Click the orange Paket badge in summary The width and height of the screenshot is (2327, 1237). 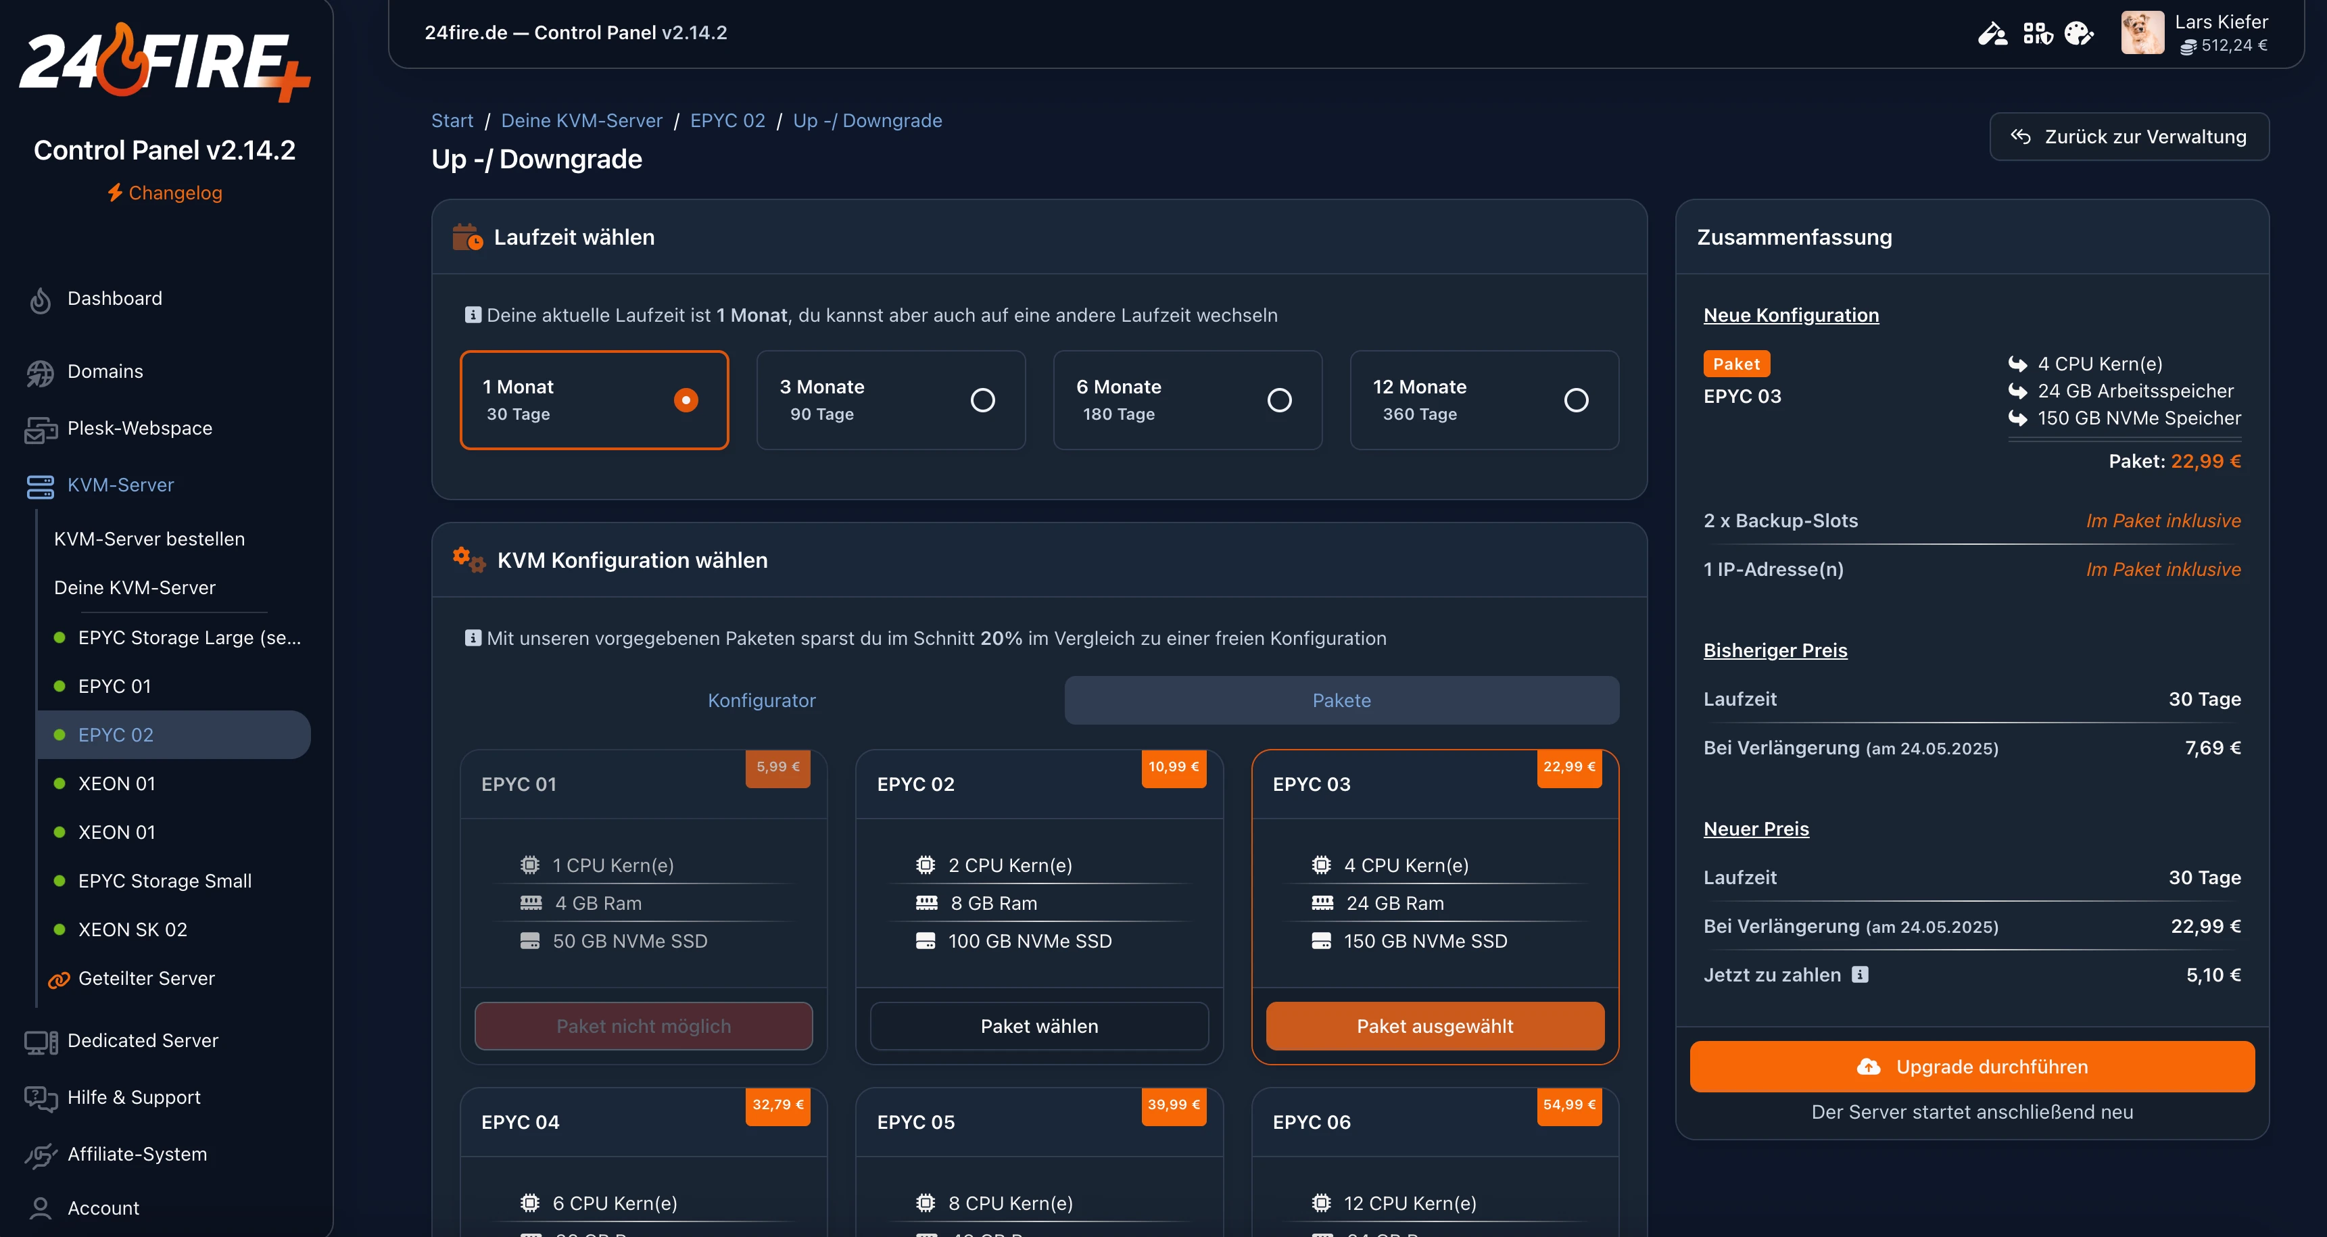coord(1736,364)
